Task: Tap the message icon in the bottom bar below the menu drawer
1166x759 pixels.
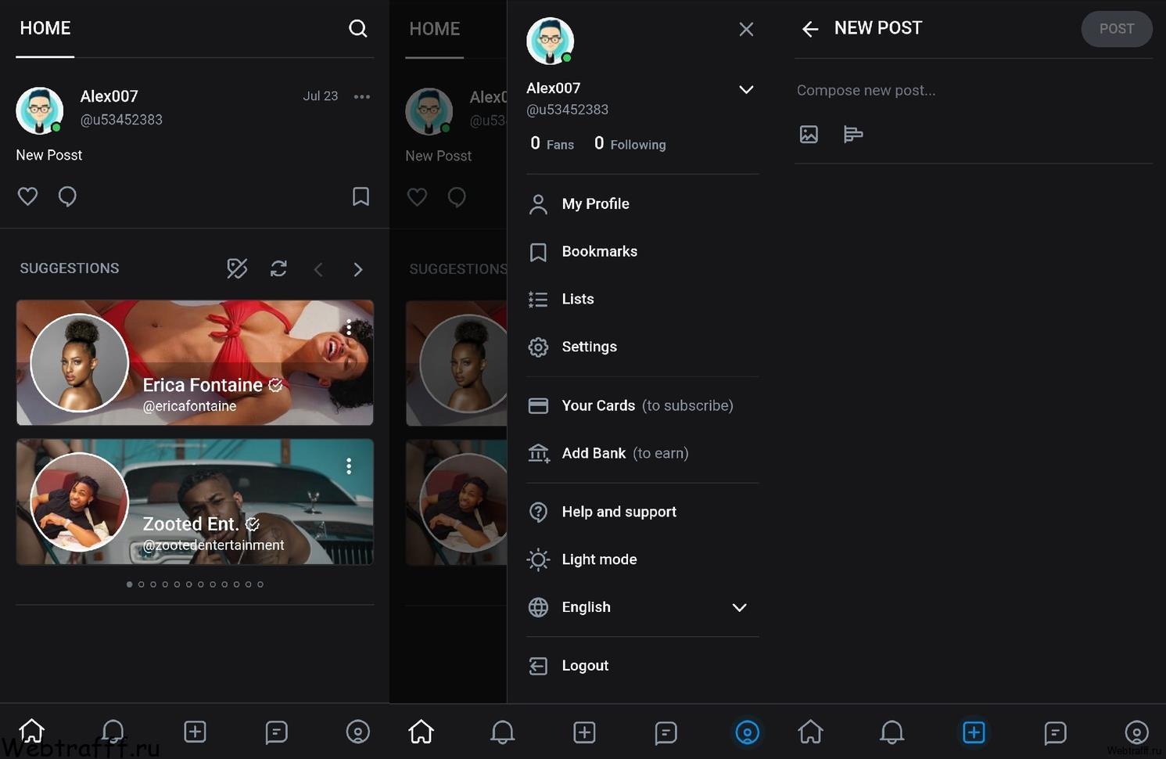Action: click(666, 732)
